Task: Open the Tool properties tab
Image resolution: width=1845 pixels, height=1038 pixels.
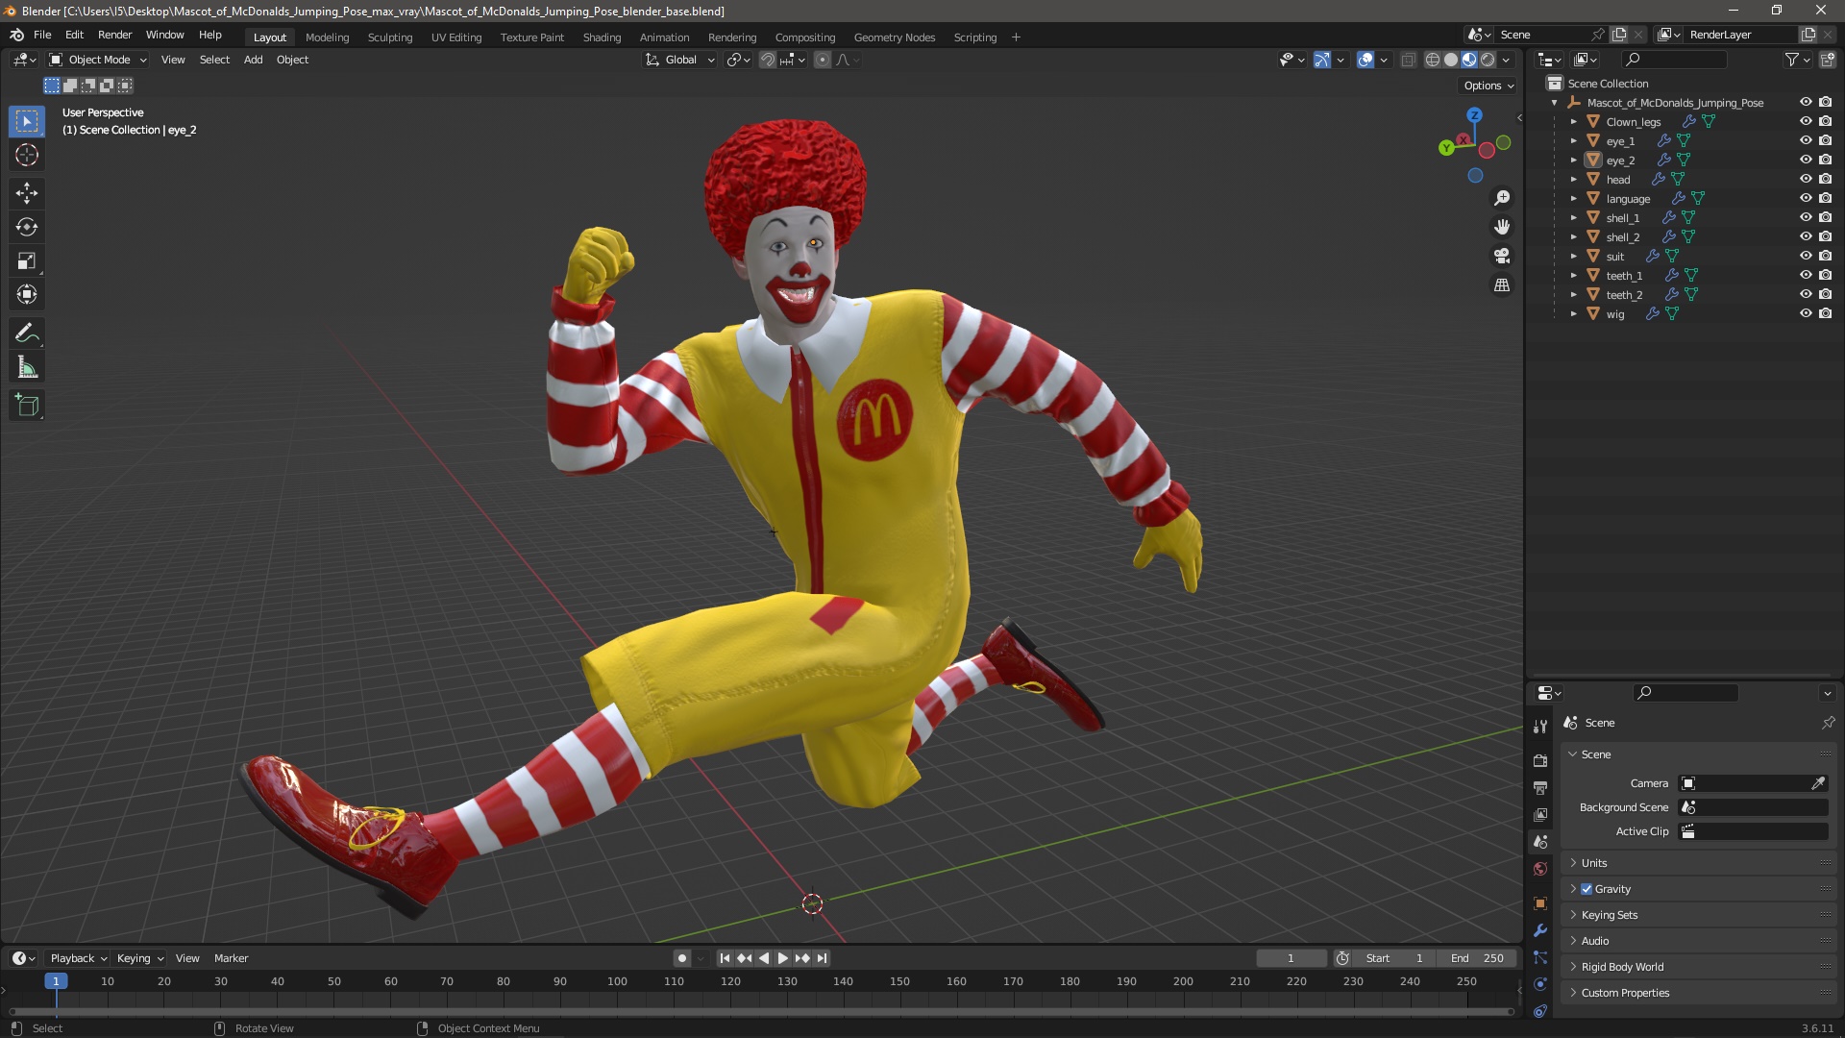Action: tap(1540, 727)
